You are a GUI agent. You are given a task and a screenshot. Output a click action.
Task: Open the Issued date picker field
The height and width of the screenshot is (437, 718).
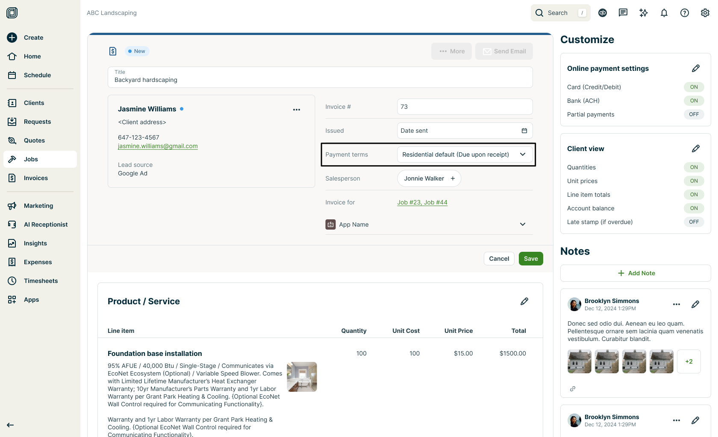[465, 131]
